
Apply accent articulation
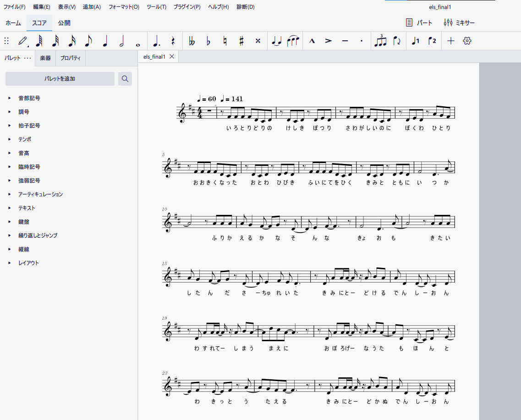[328, 41]
